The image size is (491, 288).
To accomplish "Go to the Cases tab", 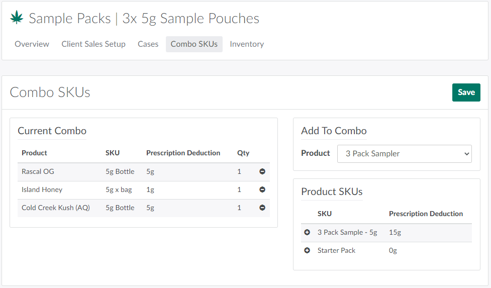I will pos(148,44).
